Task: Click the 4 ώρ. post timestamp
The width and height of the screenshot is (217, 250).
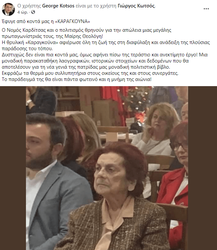Action: click(x=22, y=12)
